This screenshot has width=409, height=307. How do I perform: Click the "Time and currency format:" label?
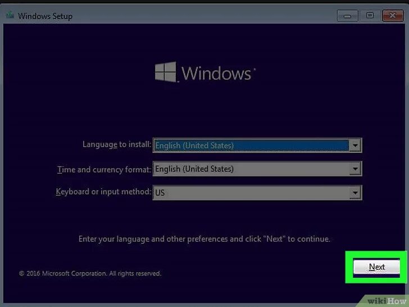click(104, 170)
